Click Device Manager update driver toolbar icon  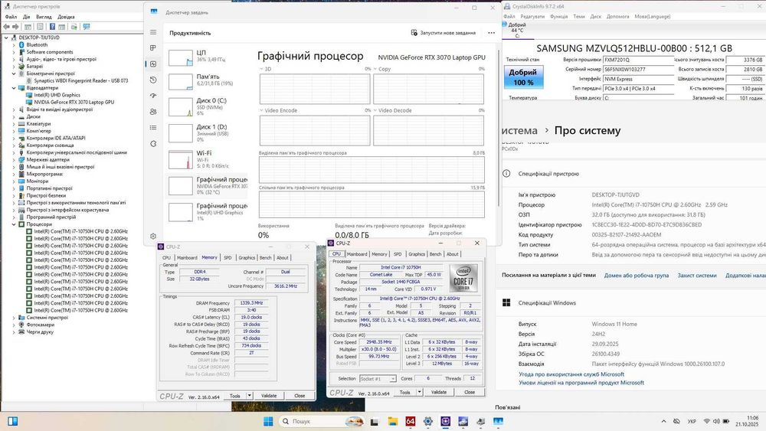click(x=74, y=27)
